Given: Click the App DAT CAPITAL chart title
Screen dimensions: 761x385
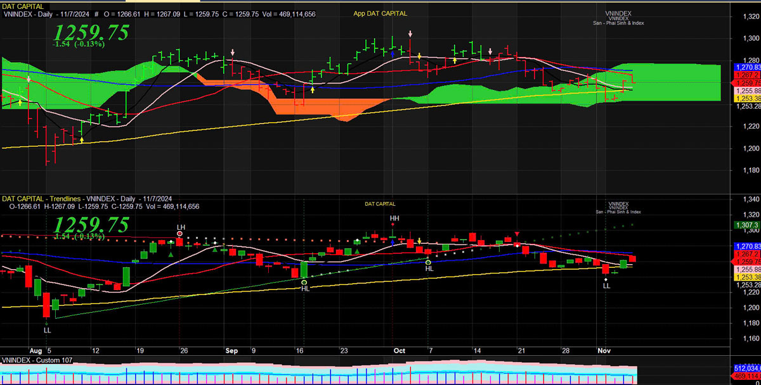Looking at the screenshot, I should [x=380, y=13].
